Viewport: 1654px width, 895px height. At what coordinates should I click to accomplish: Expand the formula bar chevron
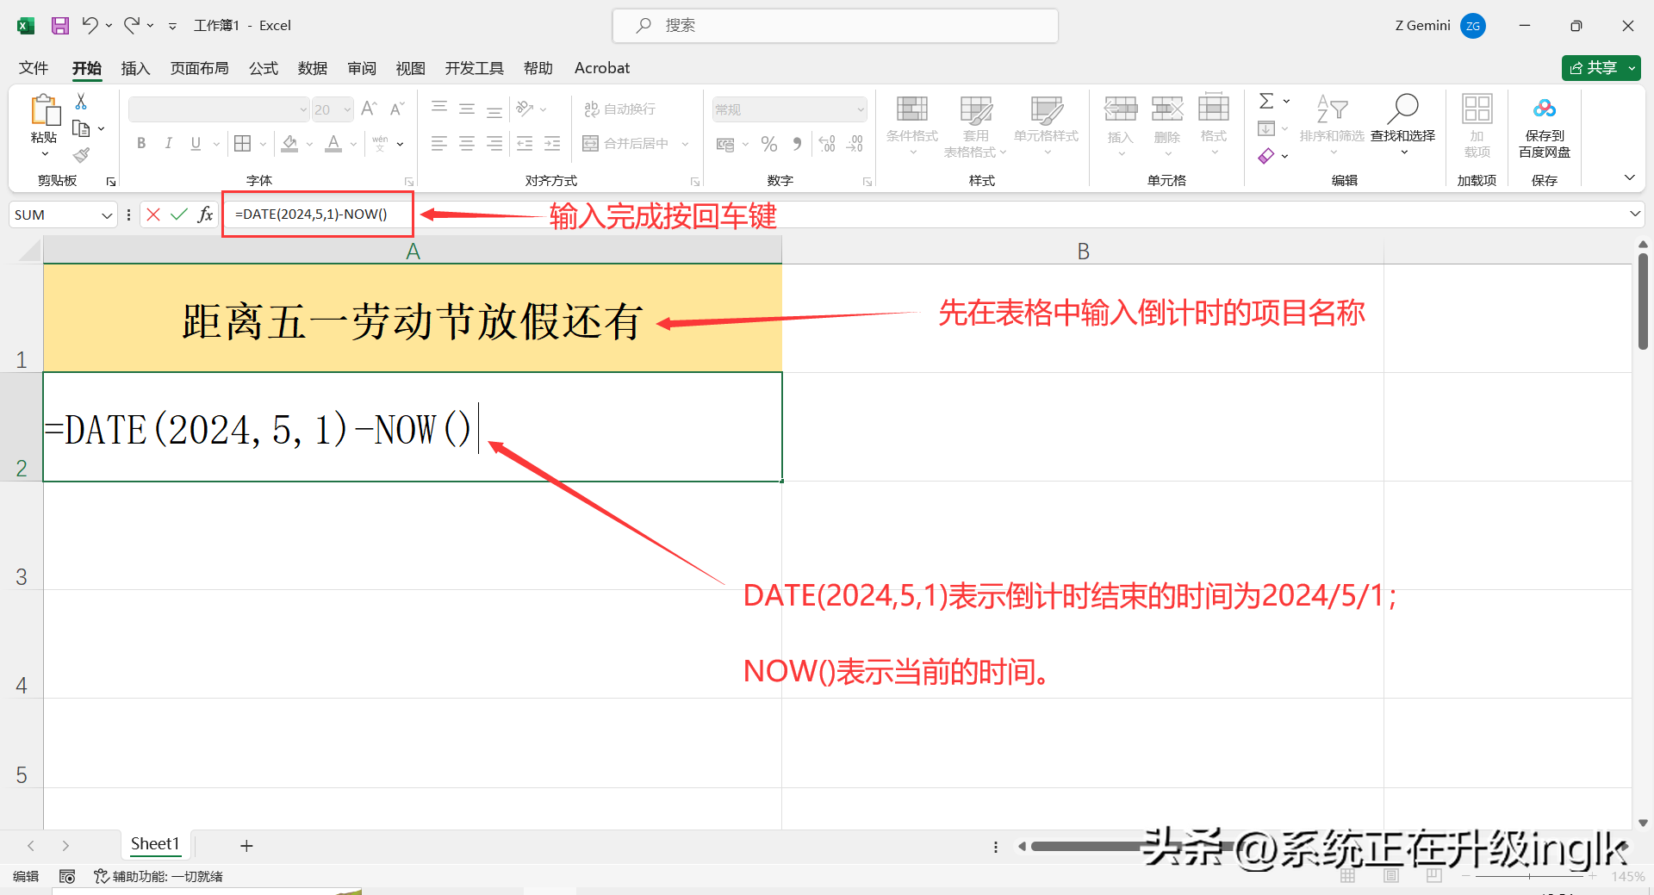click(x=1635, y=214)
